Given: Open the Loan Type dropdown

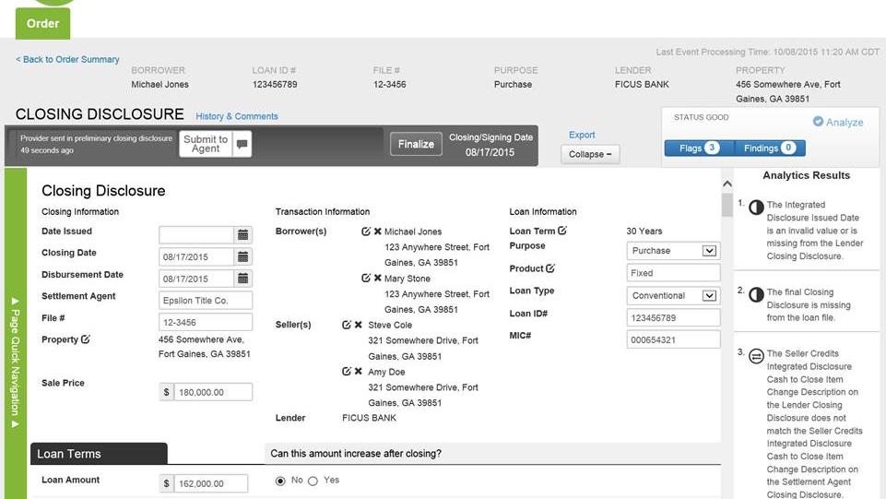Looking at the screenshot, I should pos(708,296).
